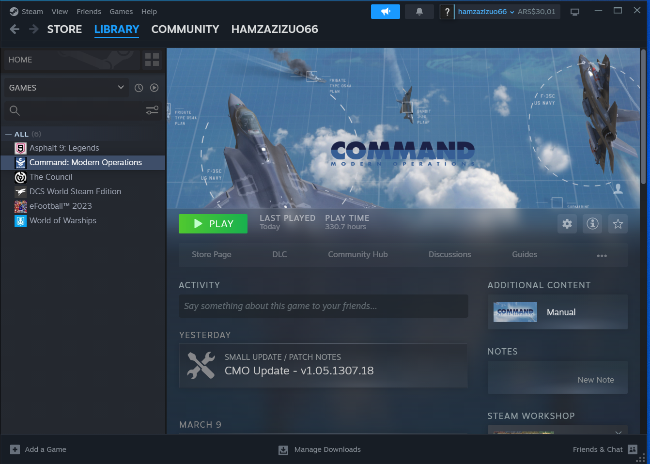Viewport: 650px width, 464px height.
Task: Go to the STORE tab
Action: pyautogui.click(x=64, y=29)
